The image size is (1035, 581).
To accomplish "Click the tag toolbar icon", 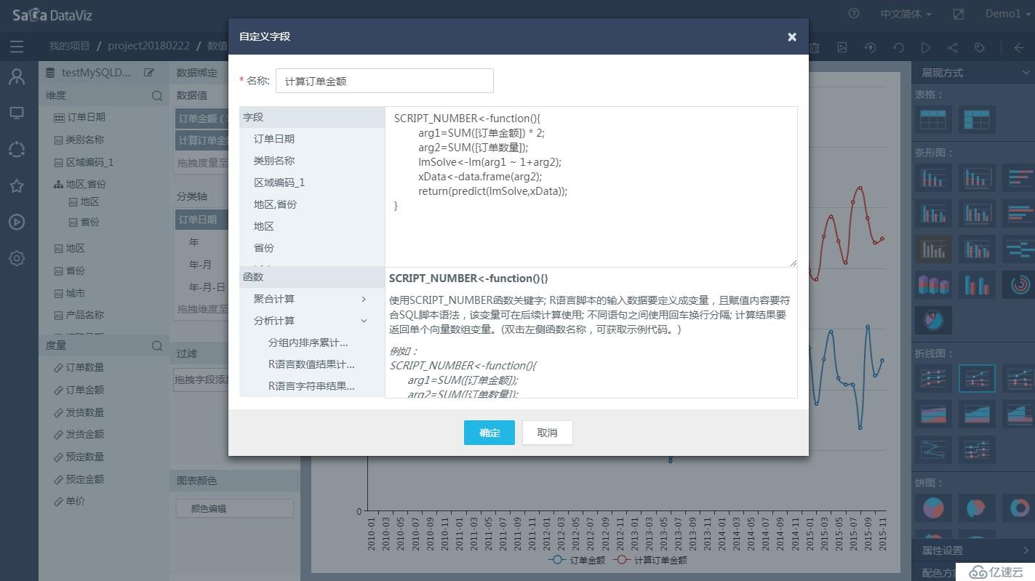I will [x=980, y=47].
